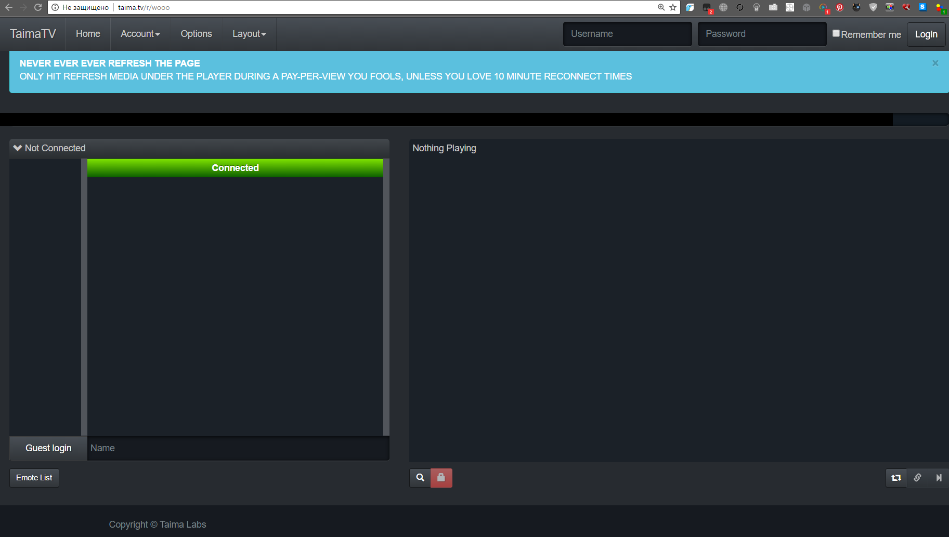Viewport: 949px width, 537px height.
Task: Open the Pinterest browser extension
Action: (x=840, y=7)
